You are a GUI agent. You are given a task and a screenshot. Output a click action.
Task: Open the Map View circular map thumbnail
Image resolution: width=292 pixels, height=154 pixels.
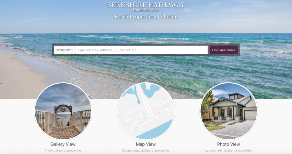(x=146, y=111)
